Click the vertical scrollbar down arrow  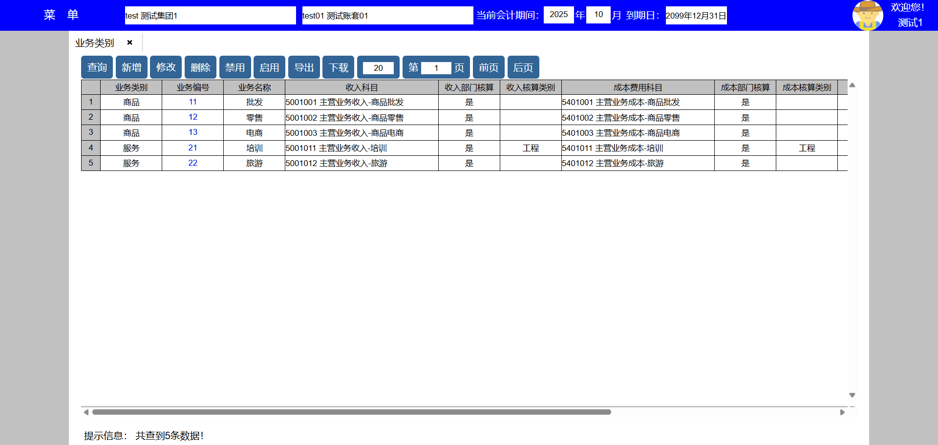(x=852, y=395)
